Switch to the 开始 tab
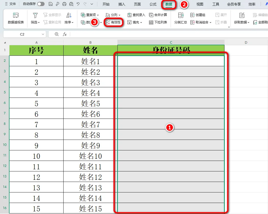 (x=106, y=4)
